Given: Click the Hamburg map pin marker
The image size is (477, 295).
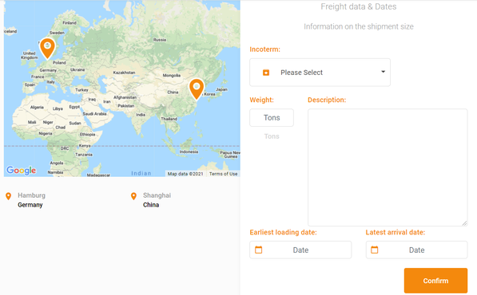Looking at the screenshot, I should [x=47, y=48].
